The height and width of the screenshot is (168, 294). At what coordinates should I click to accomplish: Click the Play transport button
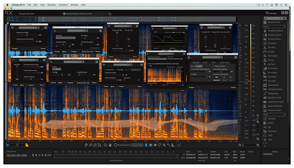[x=43, y=155]
